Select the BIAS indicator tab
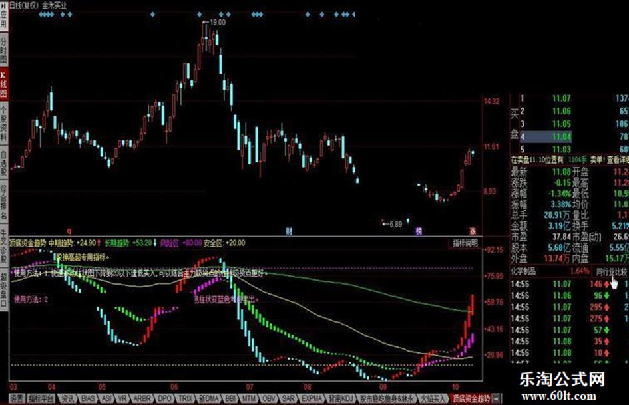This screenshot has height=405, width=629. coord(89,398)
